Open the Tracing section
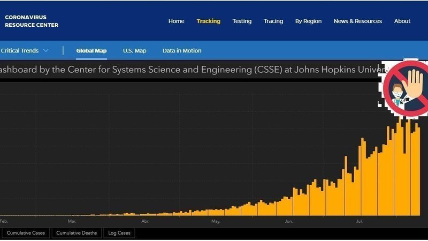 (273, 21)
